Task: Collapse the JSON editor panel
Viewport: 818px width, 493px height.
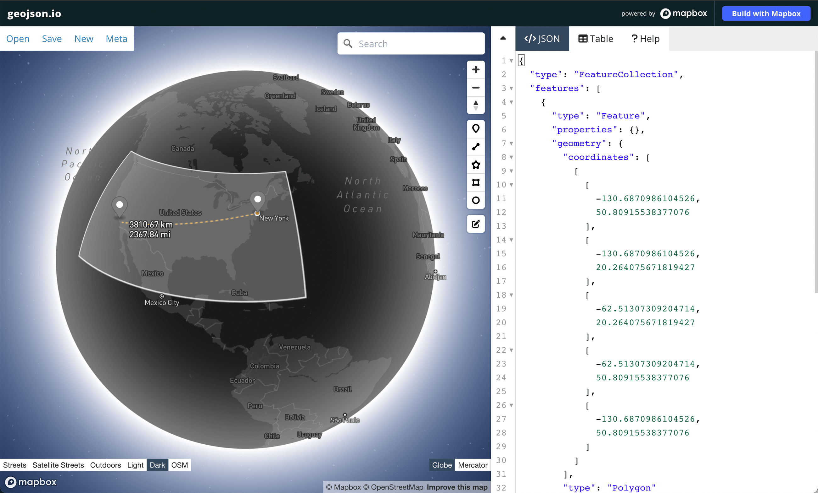Action: coord(503,38)
